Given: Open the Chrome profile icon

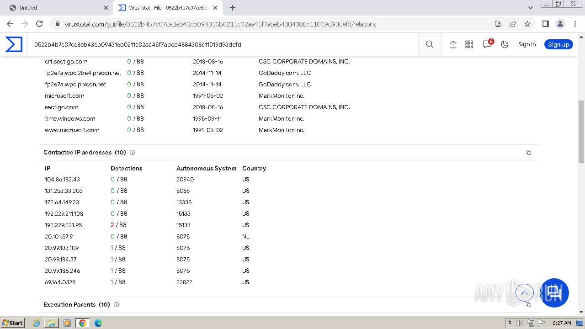Looking at the screenshot, I should tap(560, 24).
